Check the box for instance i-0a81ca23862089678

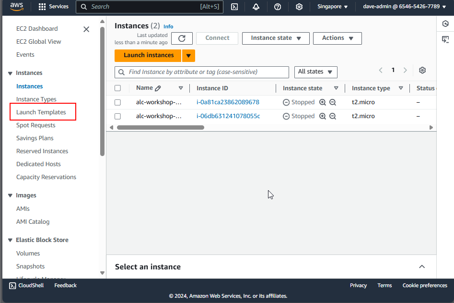pyautogui.click(x=118, y=102)
